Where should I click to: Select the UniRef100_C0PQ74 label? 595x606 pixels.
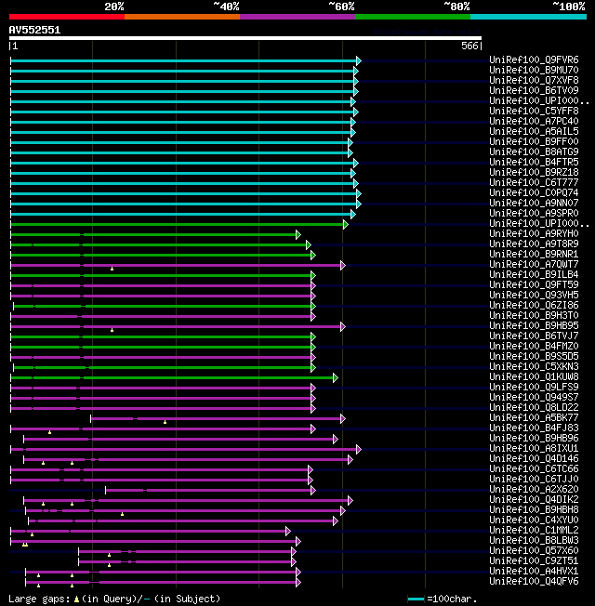coord(534,192)
